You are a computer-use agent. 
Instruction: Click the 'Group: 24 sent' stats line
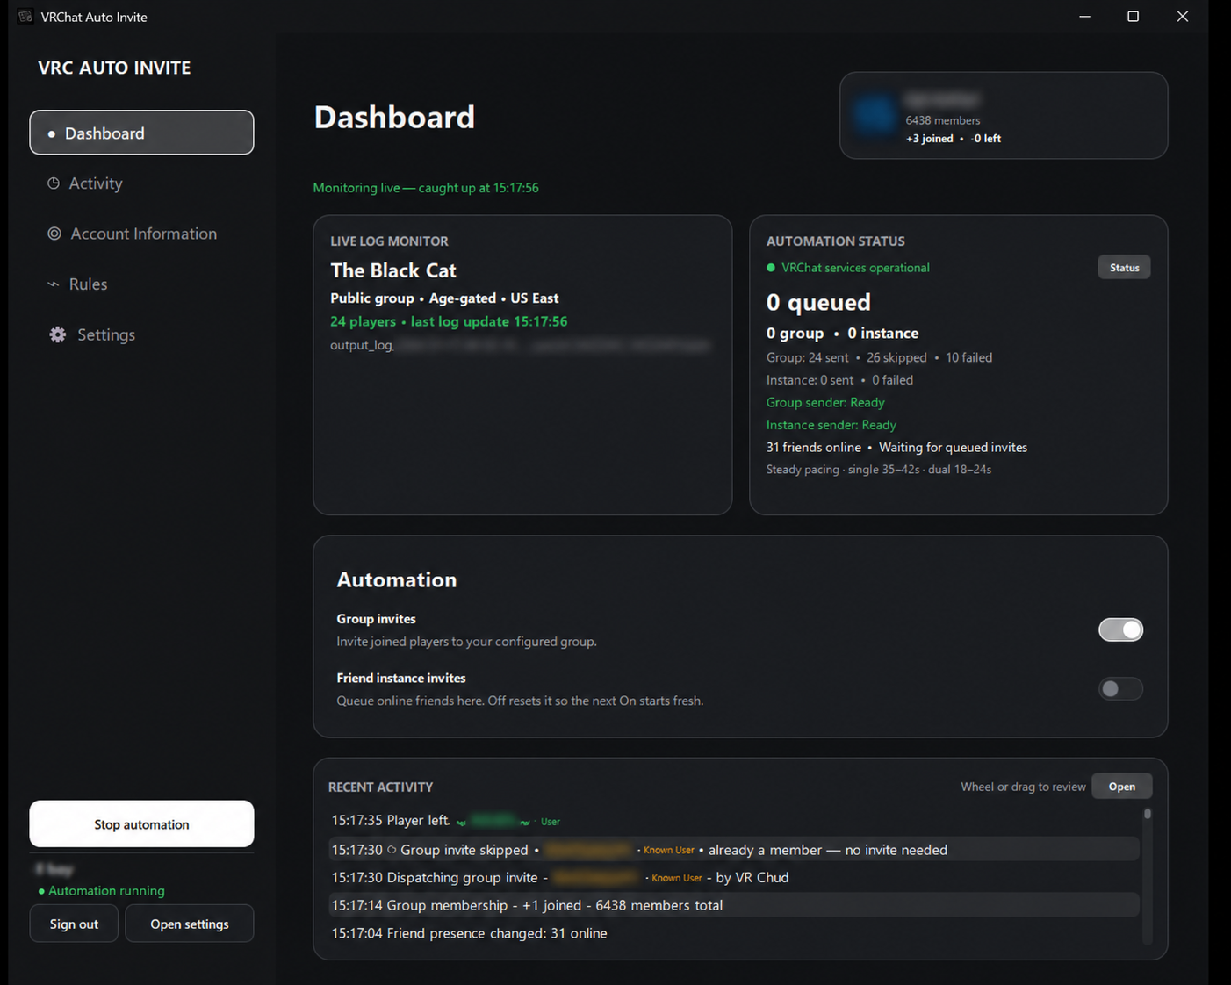coord(879,357)
